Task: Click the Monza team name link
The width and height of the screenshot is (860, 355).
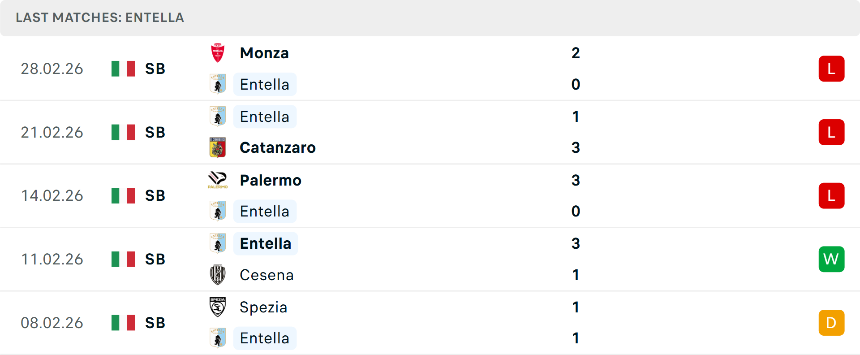Action: (x=264, y=52)
